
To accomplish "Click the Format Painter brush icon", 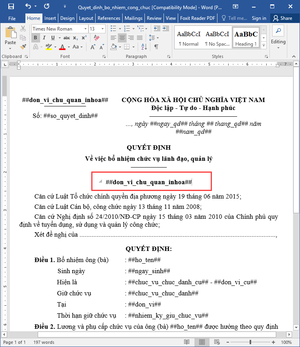I will click(x=23, y=46).
